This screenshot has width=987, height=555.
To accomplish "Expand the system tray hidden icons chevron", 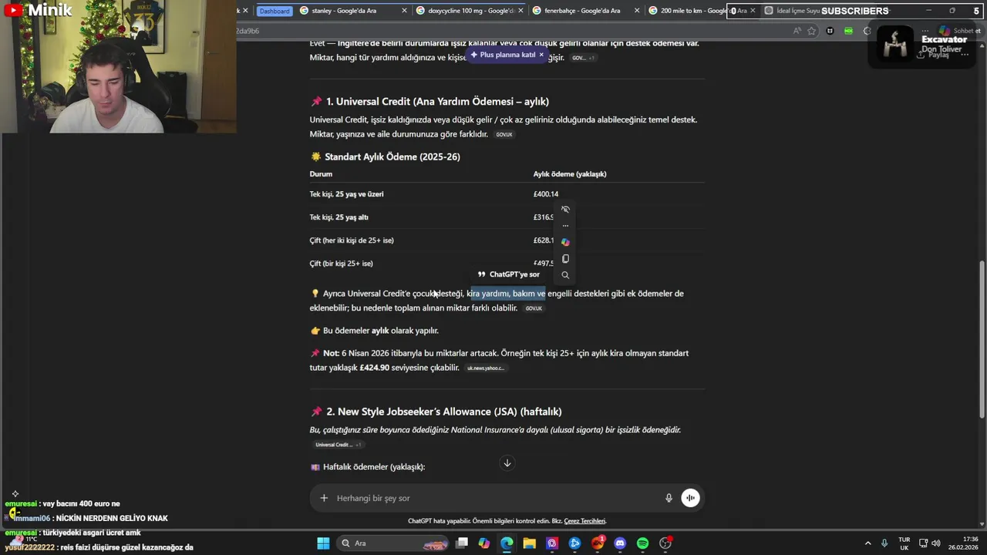I will (x=867, y=543).
